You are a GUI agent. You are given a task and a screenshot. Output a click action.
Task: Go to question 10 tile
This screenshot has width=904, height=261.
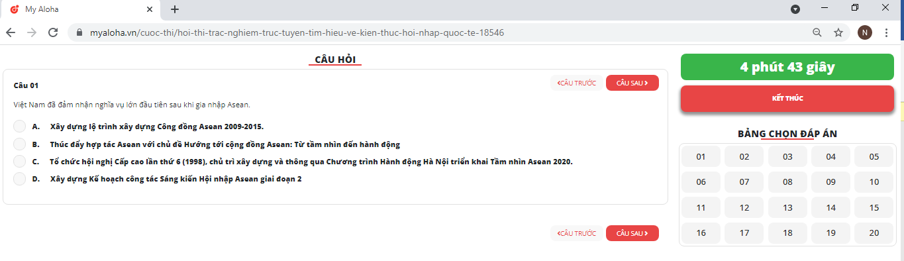tap(874, 182)
